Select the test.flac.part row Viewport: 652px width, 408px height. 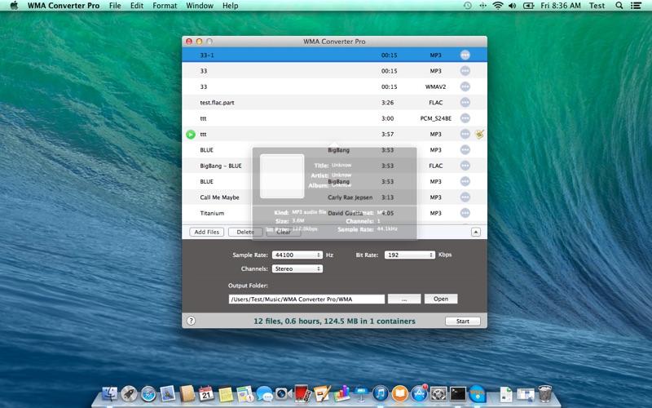pos(334,103)
